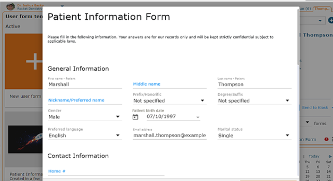Go to next month in calendar
The width and height of the screenshot is (333, 181).
point(330,156)
